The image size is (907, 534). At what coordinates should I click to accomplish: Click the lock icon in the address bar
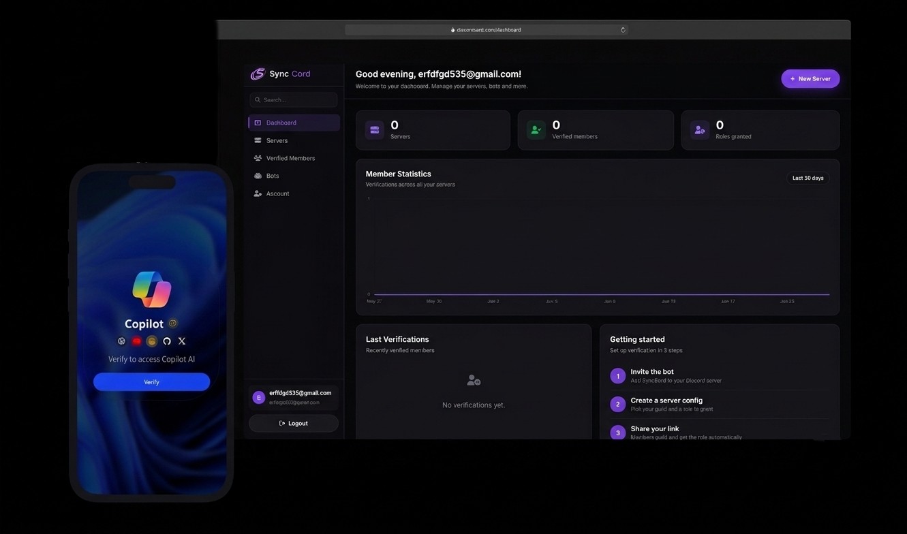point(453,30)
